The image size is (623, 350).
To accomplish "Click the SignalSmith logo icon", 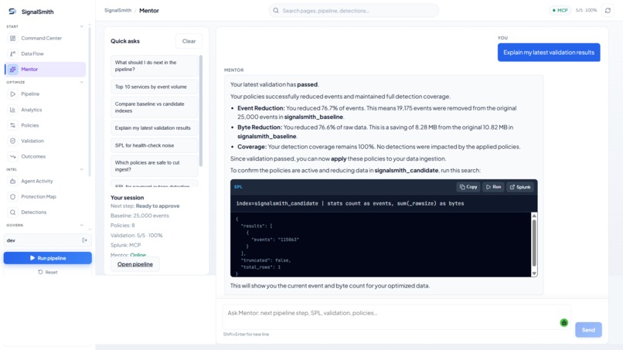I will coord(12,12).
